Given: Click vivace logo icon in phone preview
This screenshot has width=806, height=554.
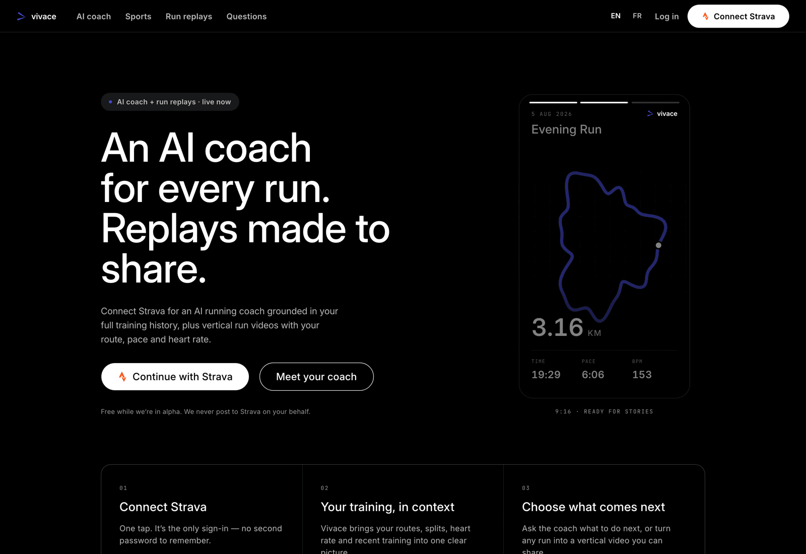Looking at the screenshot, I should [650, 114].
